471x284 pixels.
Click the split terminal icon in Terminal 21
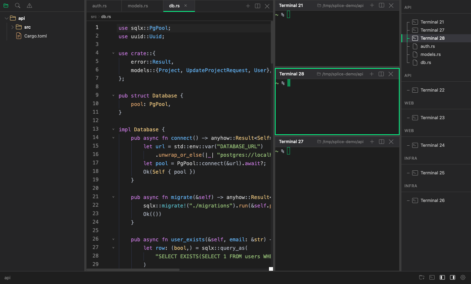click(381, 6)
